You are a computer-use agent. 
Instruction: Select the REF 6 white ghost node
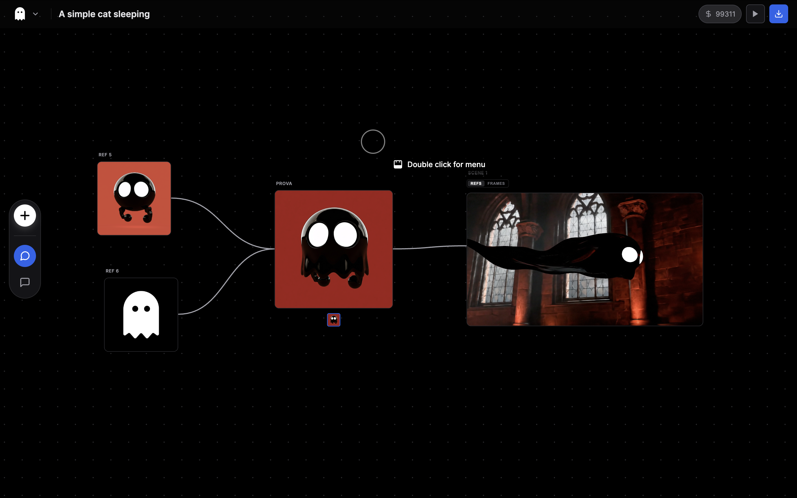(141, 315)
